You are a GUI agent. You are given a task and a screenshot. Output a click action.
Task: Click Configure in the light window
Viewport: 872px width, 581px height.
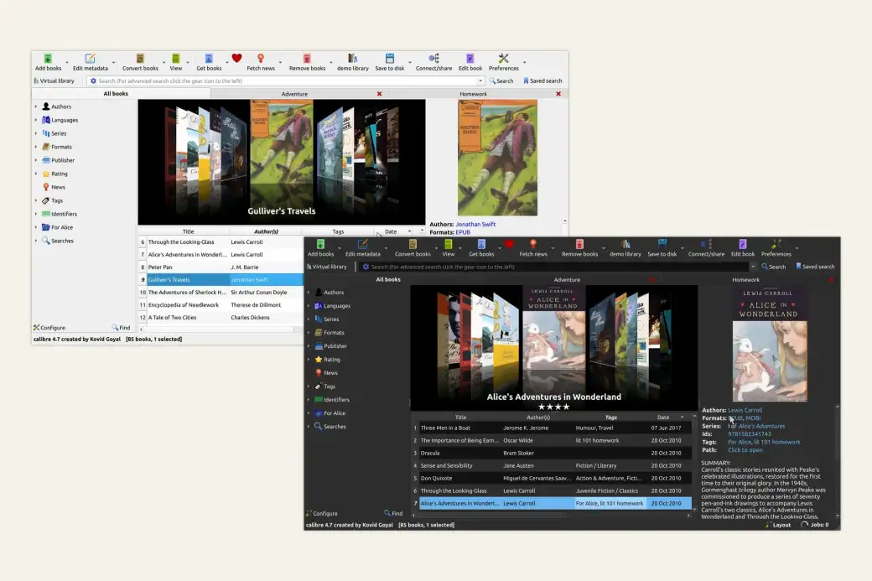[x=49, y=328]
